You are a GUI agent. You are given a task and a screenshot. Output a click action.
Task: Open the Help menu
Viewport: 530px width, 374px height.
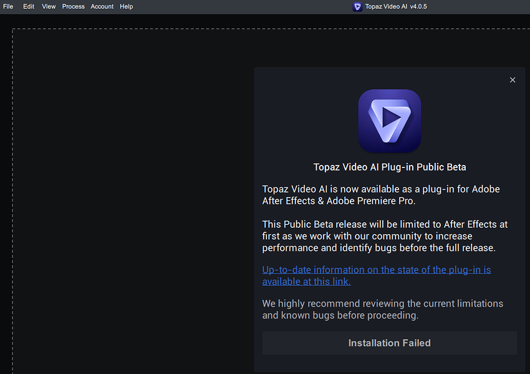126,6
